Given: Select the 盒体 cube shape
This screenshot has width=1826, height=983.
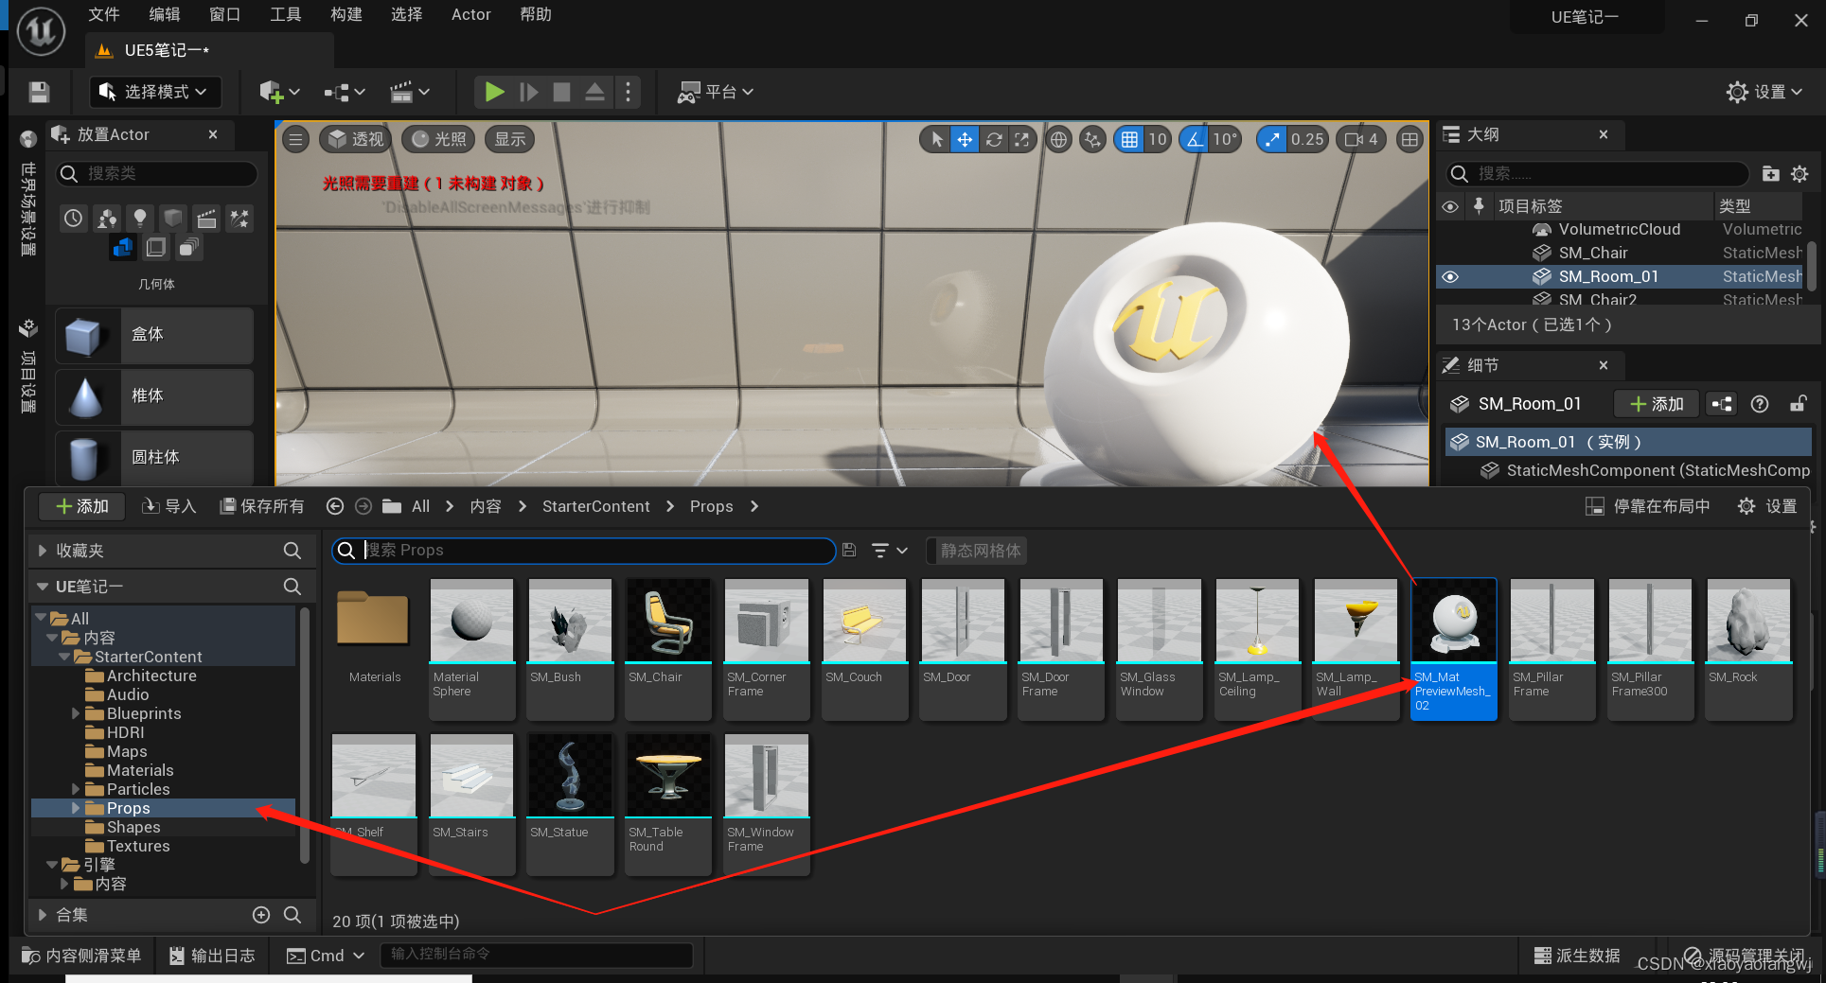Looking at the screenshot, I should tap(154, 335).
